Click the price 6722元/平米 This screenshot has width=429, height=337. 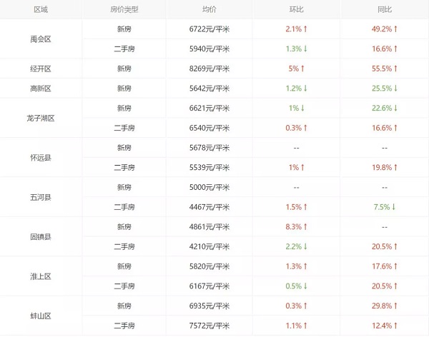click(209, 29)
